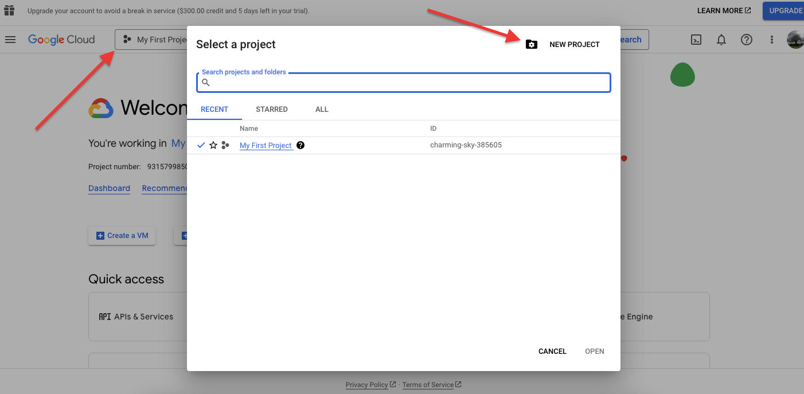
Task: Click the magnifier icon in search field
Action: 206,83
